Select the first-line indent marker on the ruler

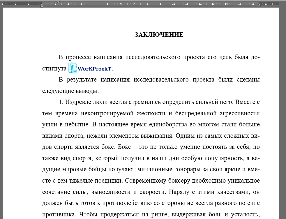[59, 2]
